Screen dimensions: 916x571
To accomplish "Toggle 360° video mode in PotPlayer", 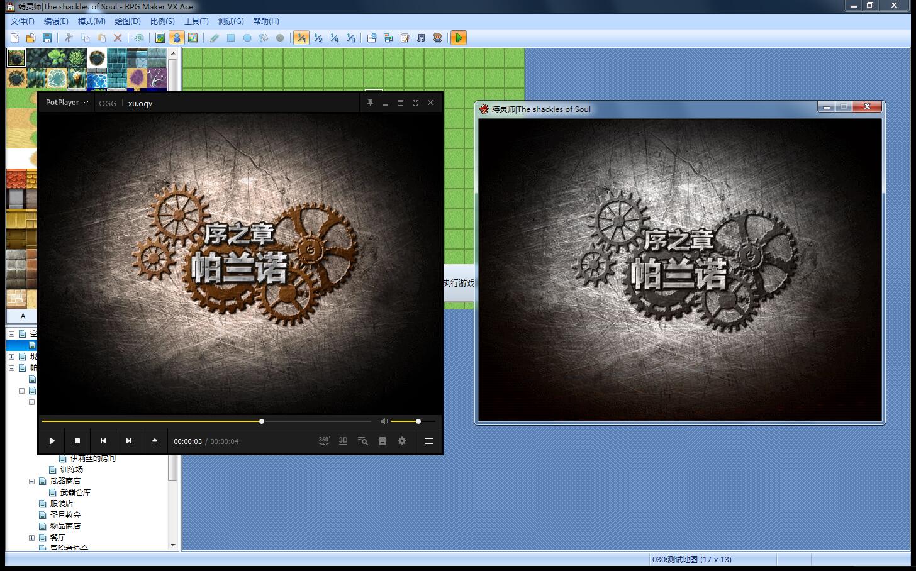I will tap(324, 441).
